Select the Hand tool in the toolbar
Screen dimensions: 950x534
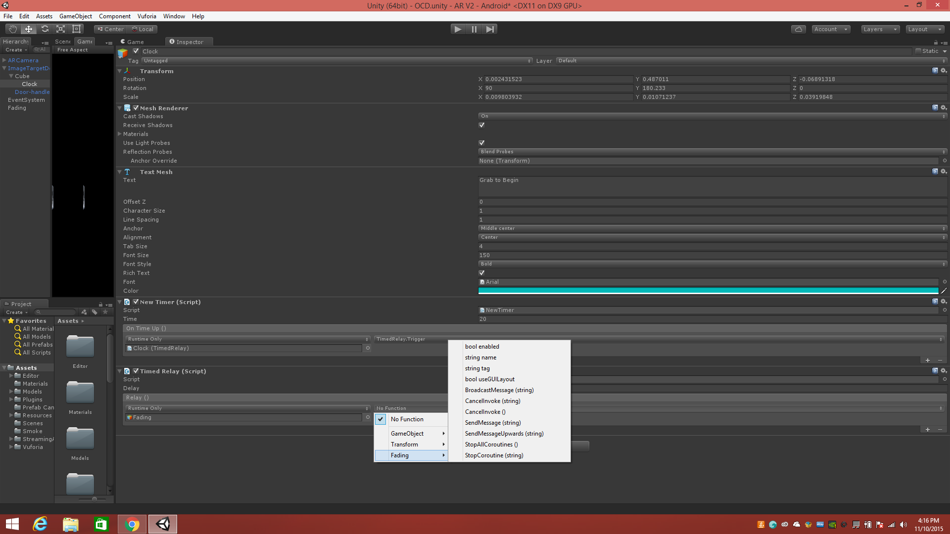(x=13, y=29)
